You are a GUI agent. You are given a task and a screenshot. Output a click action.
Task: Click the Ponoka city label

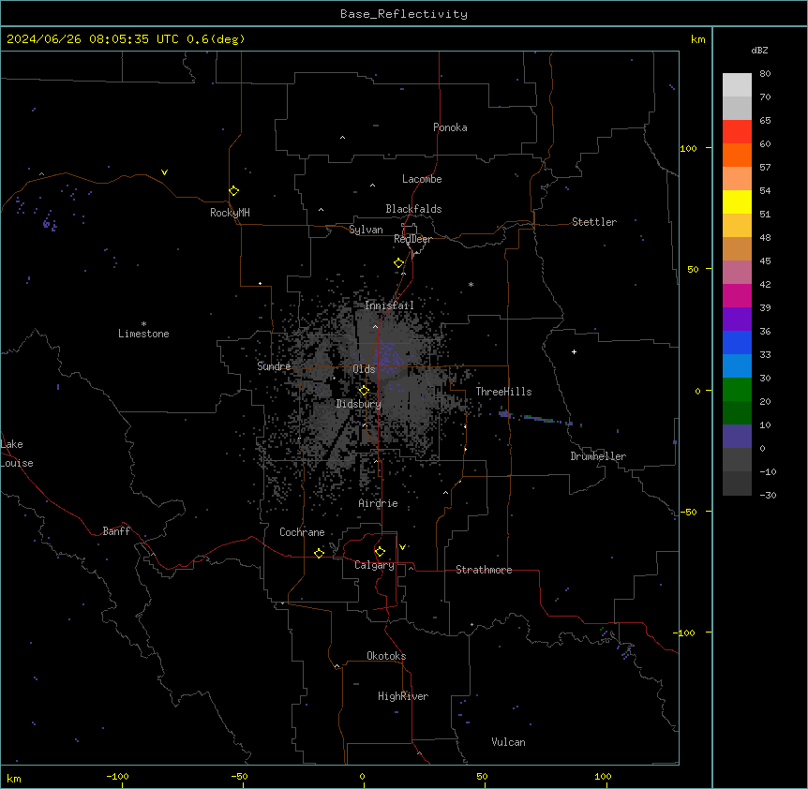pyautogui.click(x=450, y=127)
